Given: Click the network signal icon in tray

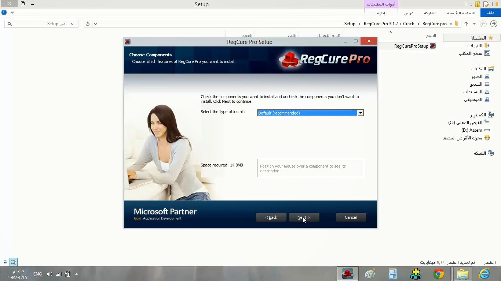Looking at the screenshot, I should click(59, 274).
